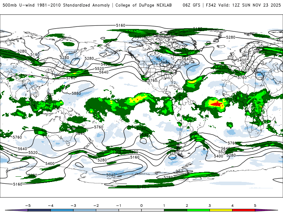Click the "2" colorbar tick label
Image resolution: width=283 pixels, height=212 pixels.
coord(187,206)
